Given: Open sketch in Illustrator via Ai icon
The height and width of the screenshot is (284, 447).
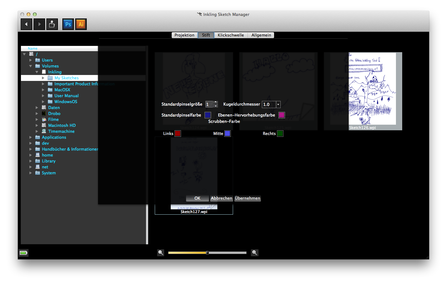Looking at the screenshot, I should [81, 24].
